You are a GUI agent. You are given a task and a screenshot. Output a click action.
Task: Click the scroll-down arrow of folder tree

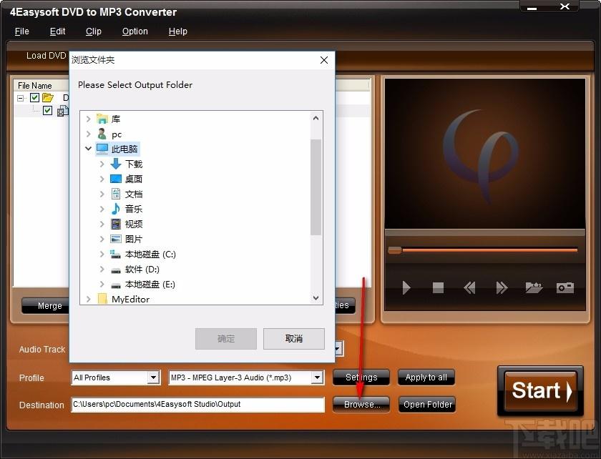pos(316,297)
